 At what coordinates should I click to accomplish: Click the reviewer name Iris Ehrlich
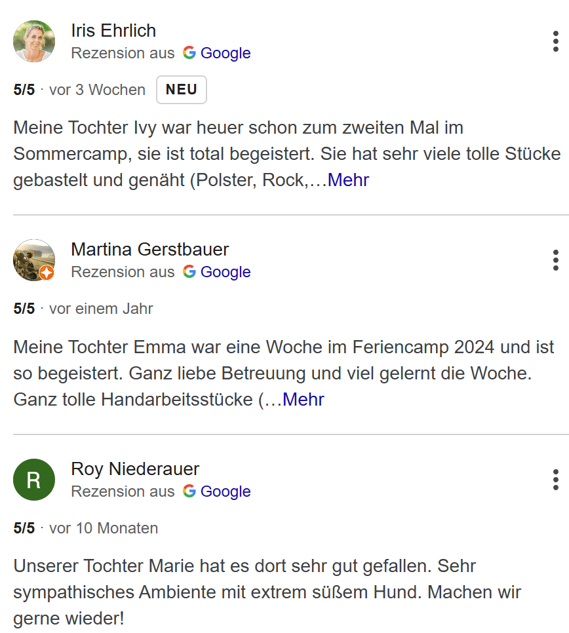coord(113,31)
